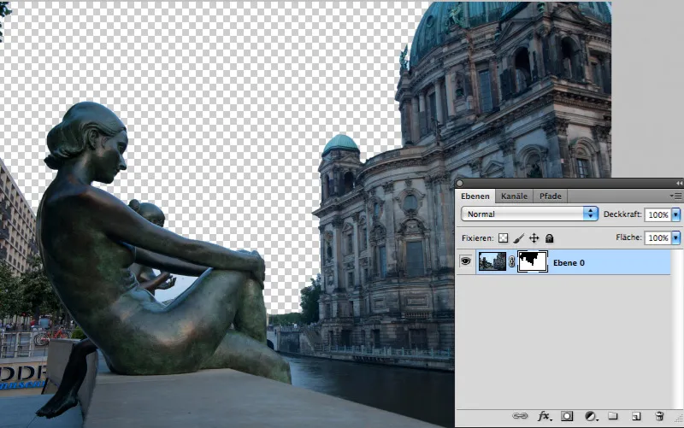Collapse the layers panel with double arrows
The image size is (684, 428).
coord(679,183)
